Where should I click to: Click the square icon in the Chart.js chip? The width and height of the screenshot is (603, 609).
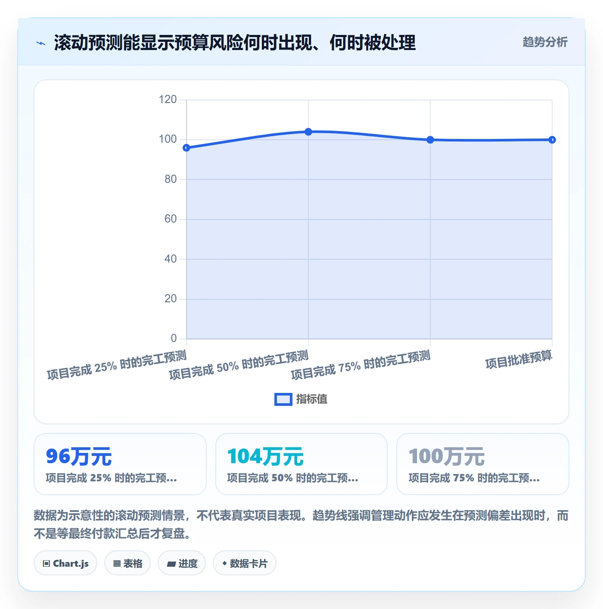point(47,563)
